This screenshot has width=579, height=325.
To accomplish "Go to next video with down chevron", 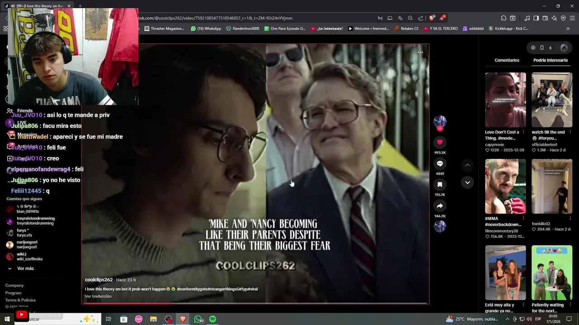I will [467, 182].
